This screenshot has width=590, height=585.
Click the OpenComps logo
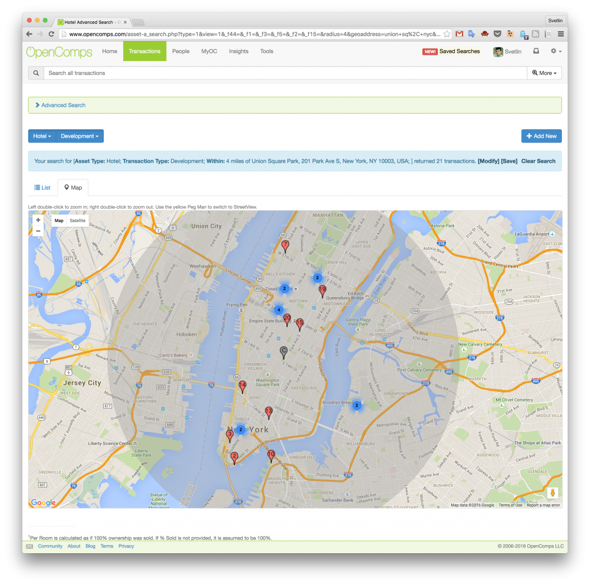59,51
